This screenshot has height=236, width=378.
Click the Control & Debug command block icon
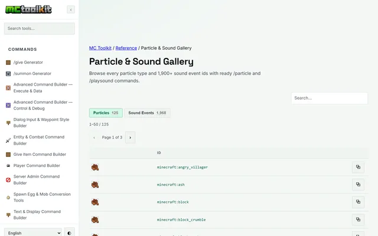[8, 105]
